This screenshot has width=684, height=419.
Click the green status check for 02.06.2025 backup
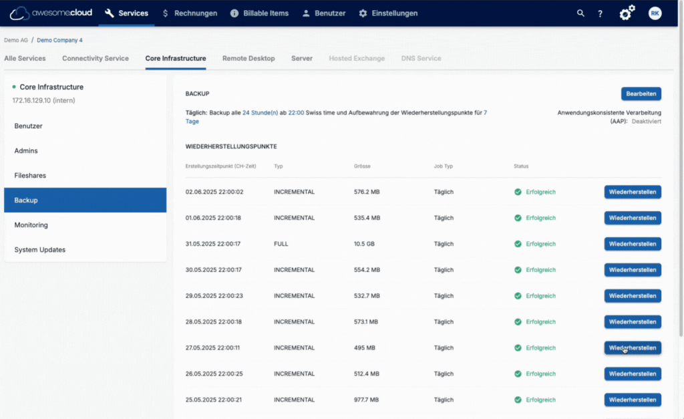(518, 192)
